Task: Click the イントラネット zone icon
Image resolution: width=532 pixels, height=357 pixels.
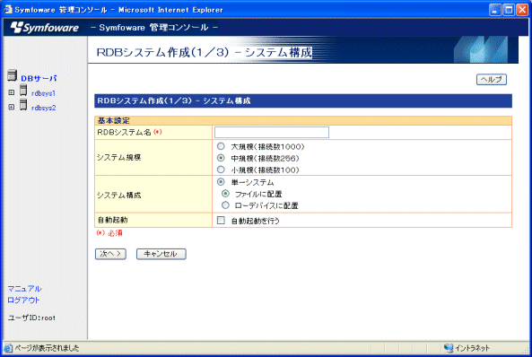Action: pos(449,348)
